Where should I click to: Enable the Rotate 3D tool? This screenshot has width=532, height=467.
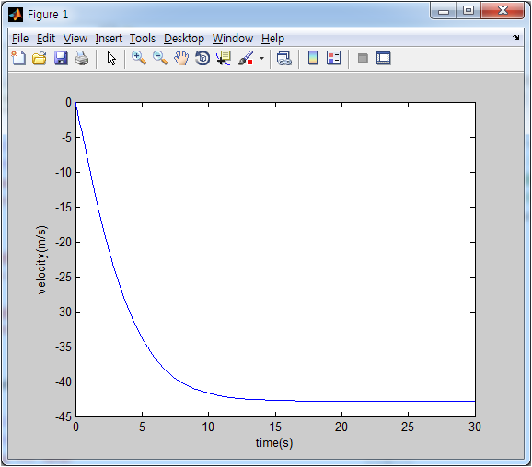click(202, 58)
